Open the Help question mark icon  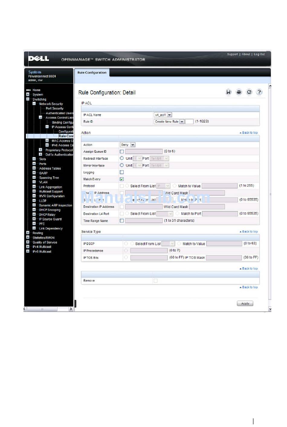[259, 92]
